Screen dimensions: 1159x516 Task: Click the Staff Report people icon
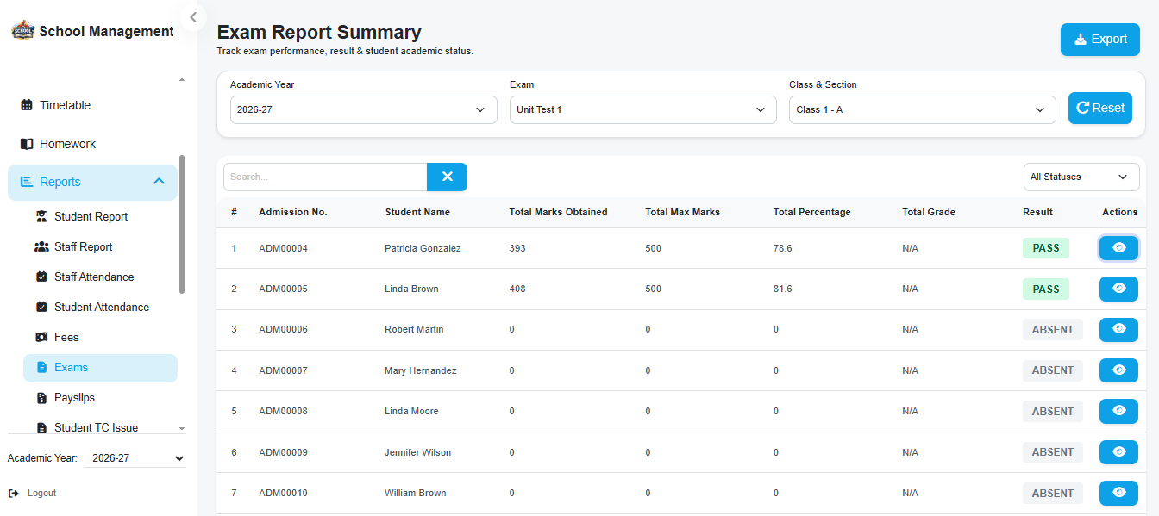tap(41, 246)
